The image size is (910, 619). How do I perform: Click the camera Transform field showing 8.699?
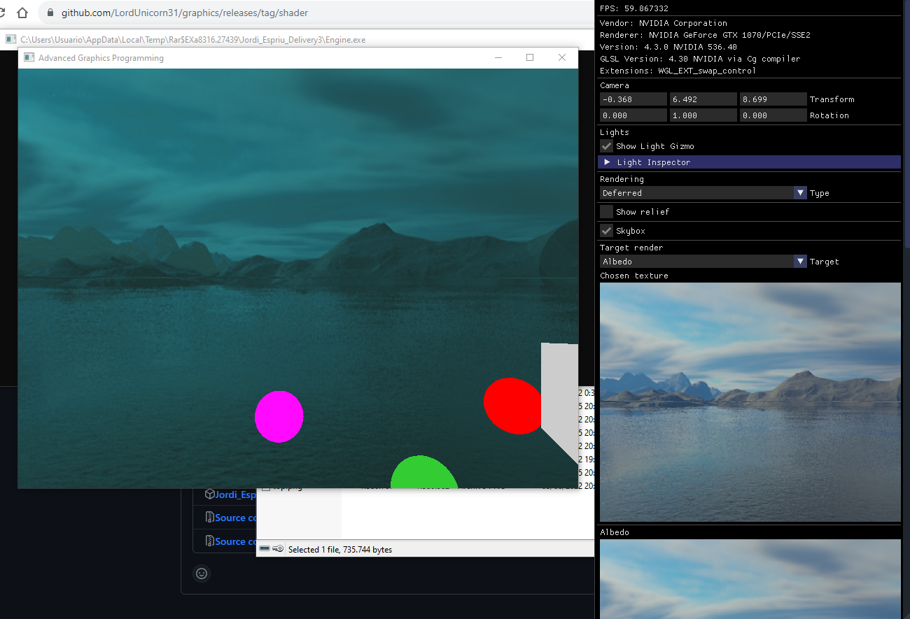[x=773, y=99]
